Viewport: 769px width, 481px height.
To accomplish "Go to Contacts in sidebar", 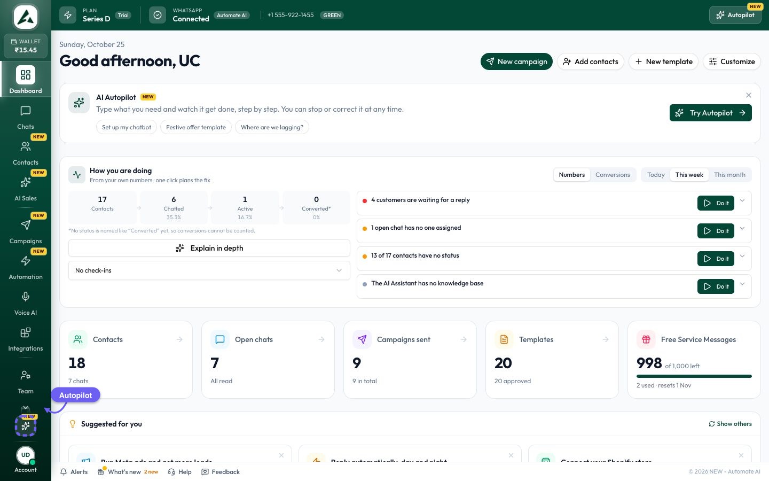I will click(x=26, y=153).
